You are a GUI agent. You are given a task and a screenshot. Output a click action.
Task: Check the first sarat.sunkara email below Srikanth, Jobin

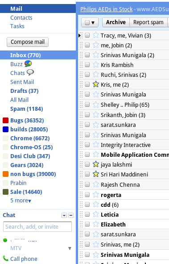(87, 125)
